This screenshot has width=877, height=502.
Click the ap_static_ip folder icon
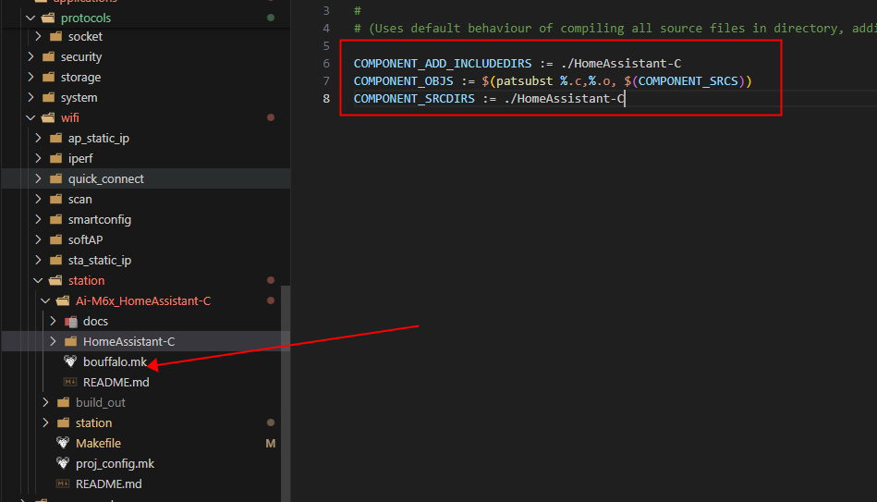[55, 138]
